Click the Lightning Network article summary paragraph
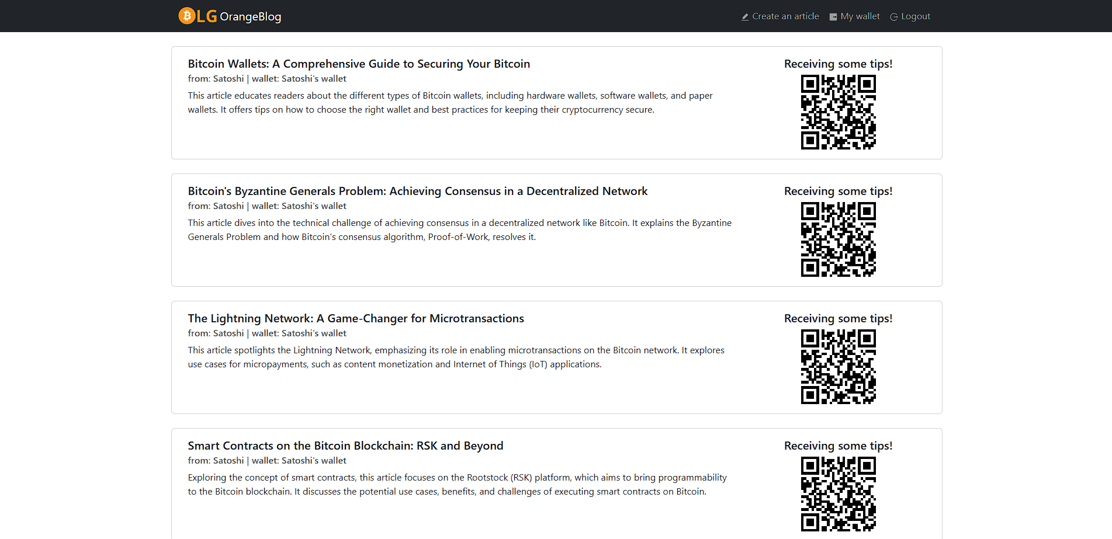Screen dimensions: 1112x539 coord(456,357)
